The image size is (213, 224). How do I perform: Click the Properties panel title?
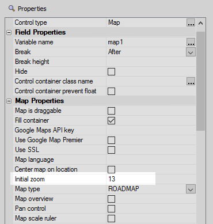tap(32, 9)
